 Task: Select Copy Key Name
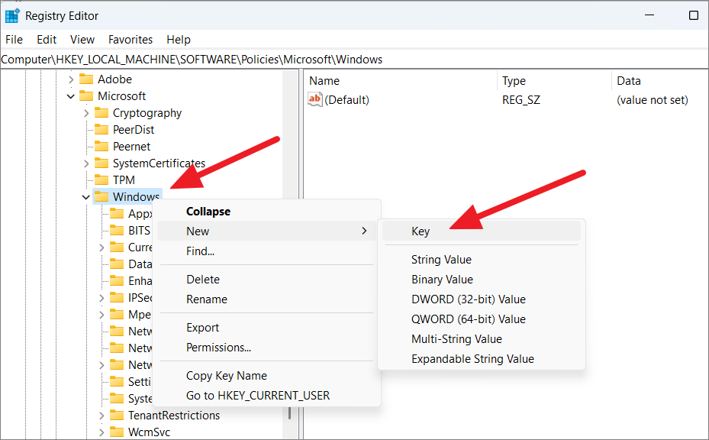point(267,376)
